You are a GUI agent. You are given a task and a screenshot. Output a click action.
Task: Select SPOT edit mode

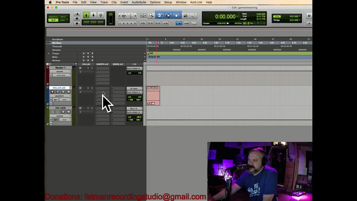(63, 17)
